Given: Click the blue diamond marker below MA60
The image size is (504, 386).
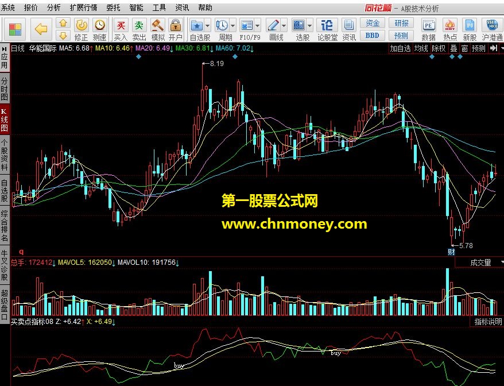Looking at the screenshot, I should pyautogui.click(x=235, y=57).
